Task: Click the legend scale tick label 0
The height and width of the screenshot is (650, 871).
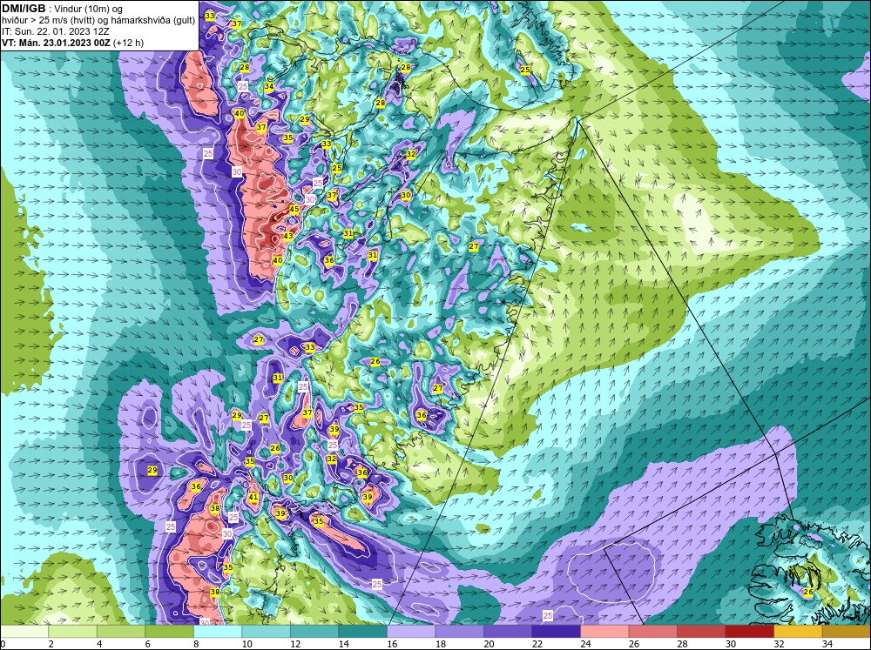Action: click(x=3, y=644)
